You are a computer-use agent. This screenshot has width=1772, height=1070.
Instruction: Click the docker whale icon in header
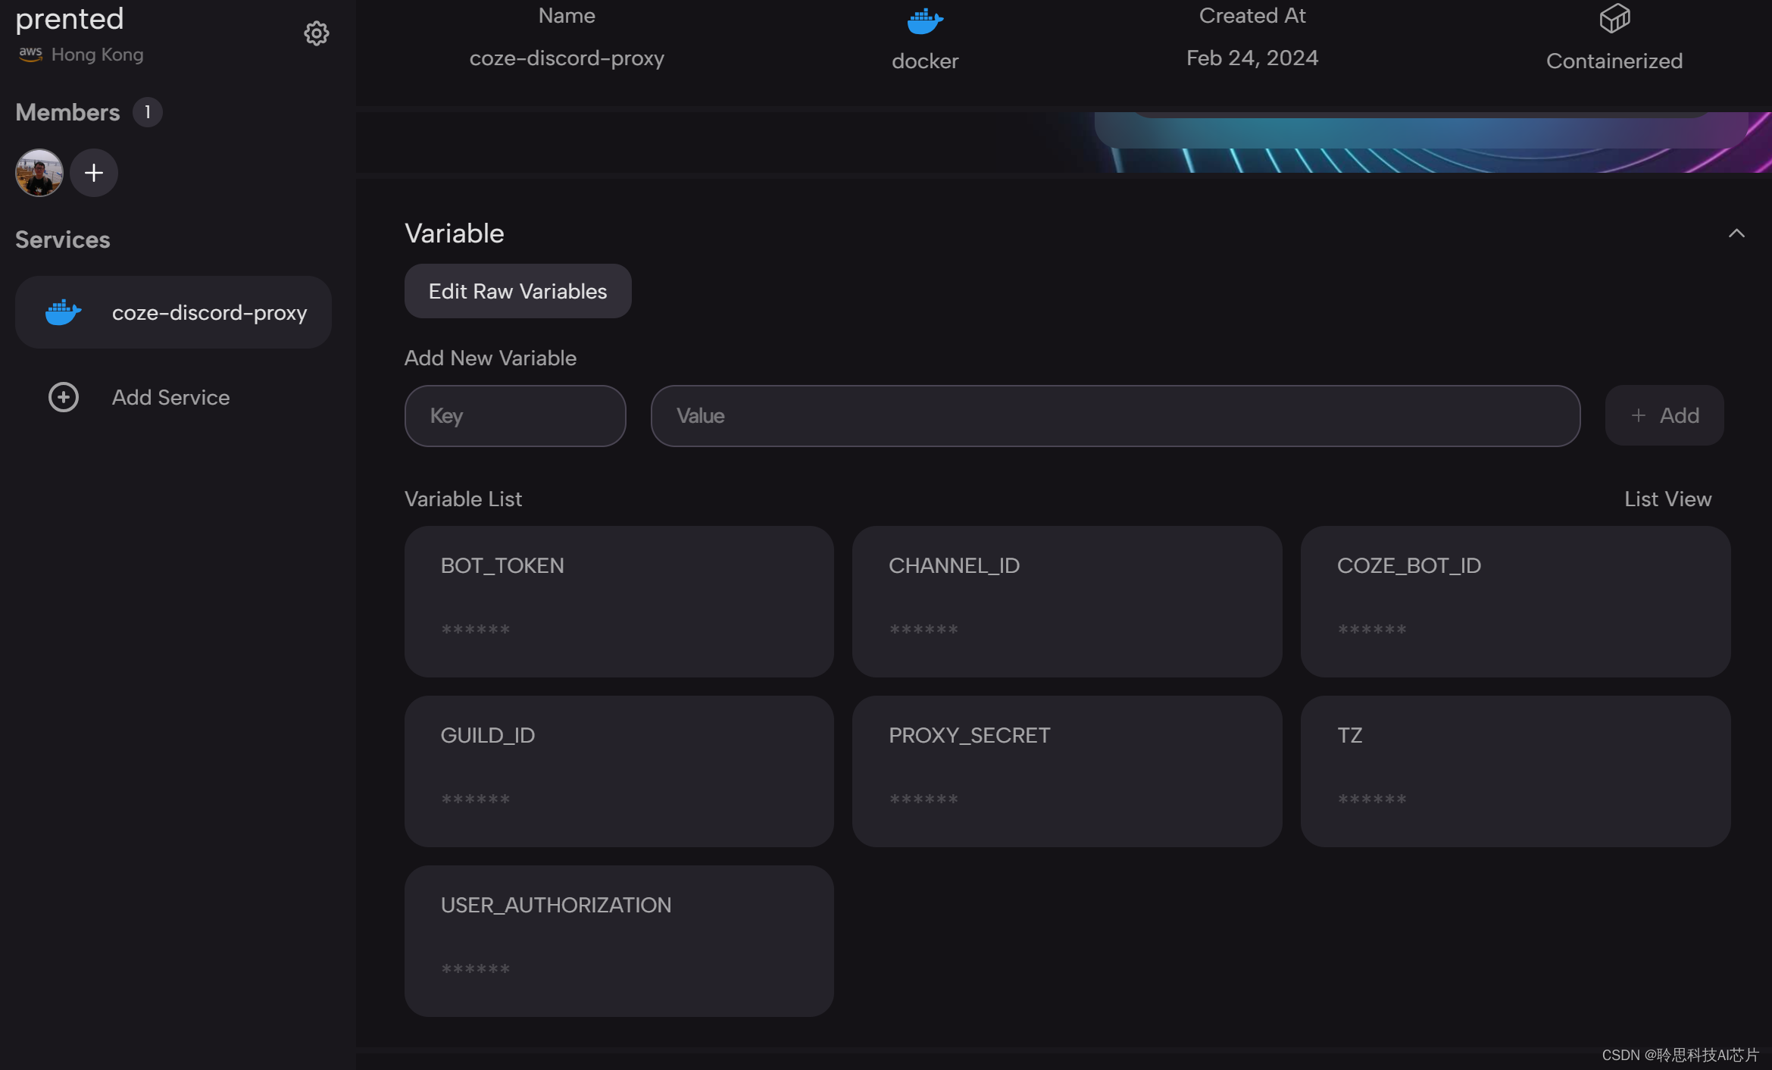(x=924, y=20)
